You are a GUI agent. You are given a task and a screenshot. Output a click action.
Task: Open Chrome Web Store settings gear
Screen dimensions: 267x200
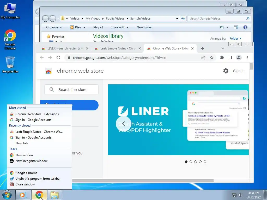pos(226,71)
